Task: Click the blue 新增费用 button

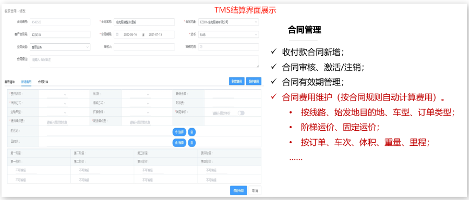Action: point(237,81)
